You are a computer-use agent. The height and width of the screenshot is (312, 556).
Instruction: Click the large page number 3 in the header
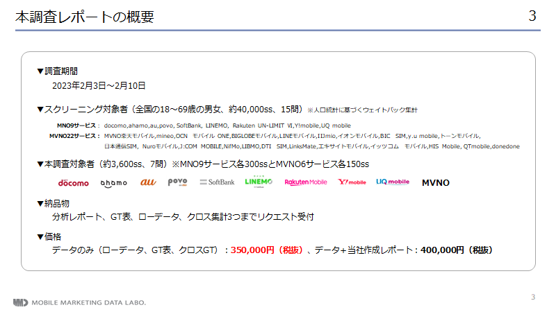(532, 16)
